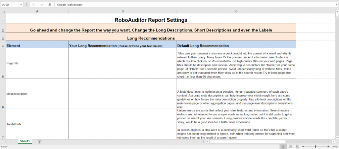
Task: Click the formula bar containing GoogleTagManager
Action: click(x=195, y=5)
